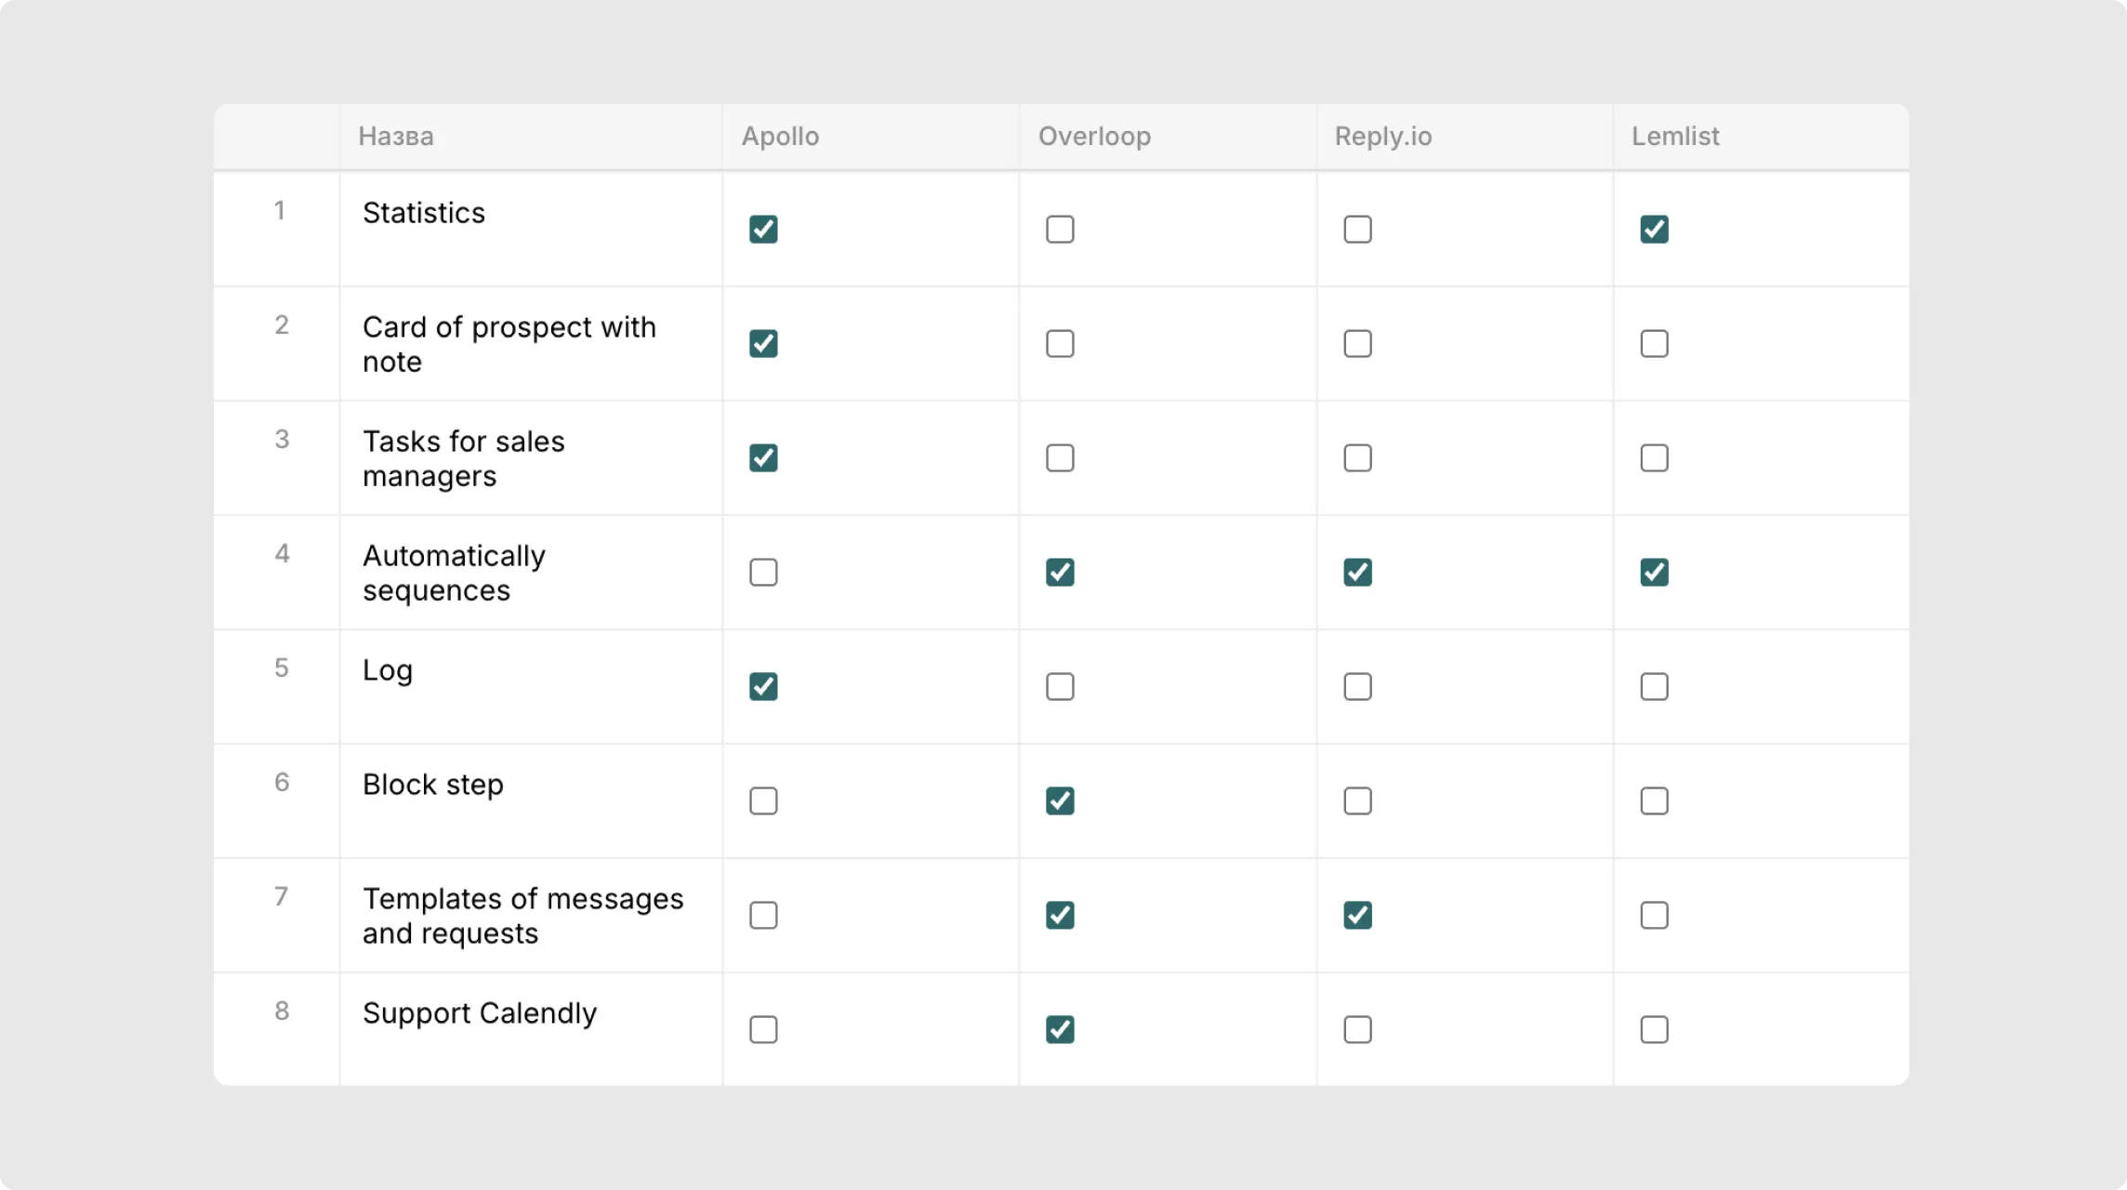Screen dimensions: 2127x1190
Task: Uncheck Overloop for Automatically sequences
Action: coord(1060,572)
